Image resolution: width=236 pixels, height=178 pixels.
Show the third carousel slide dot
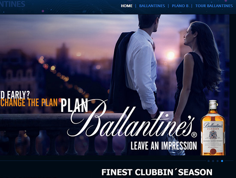[x=218, y=161]
